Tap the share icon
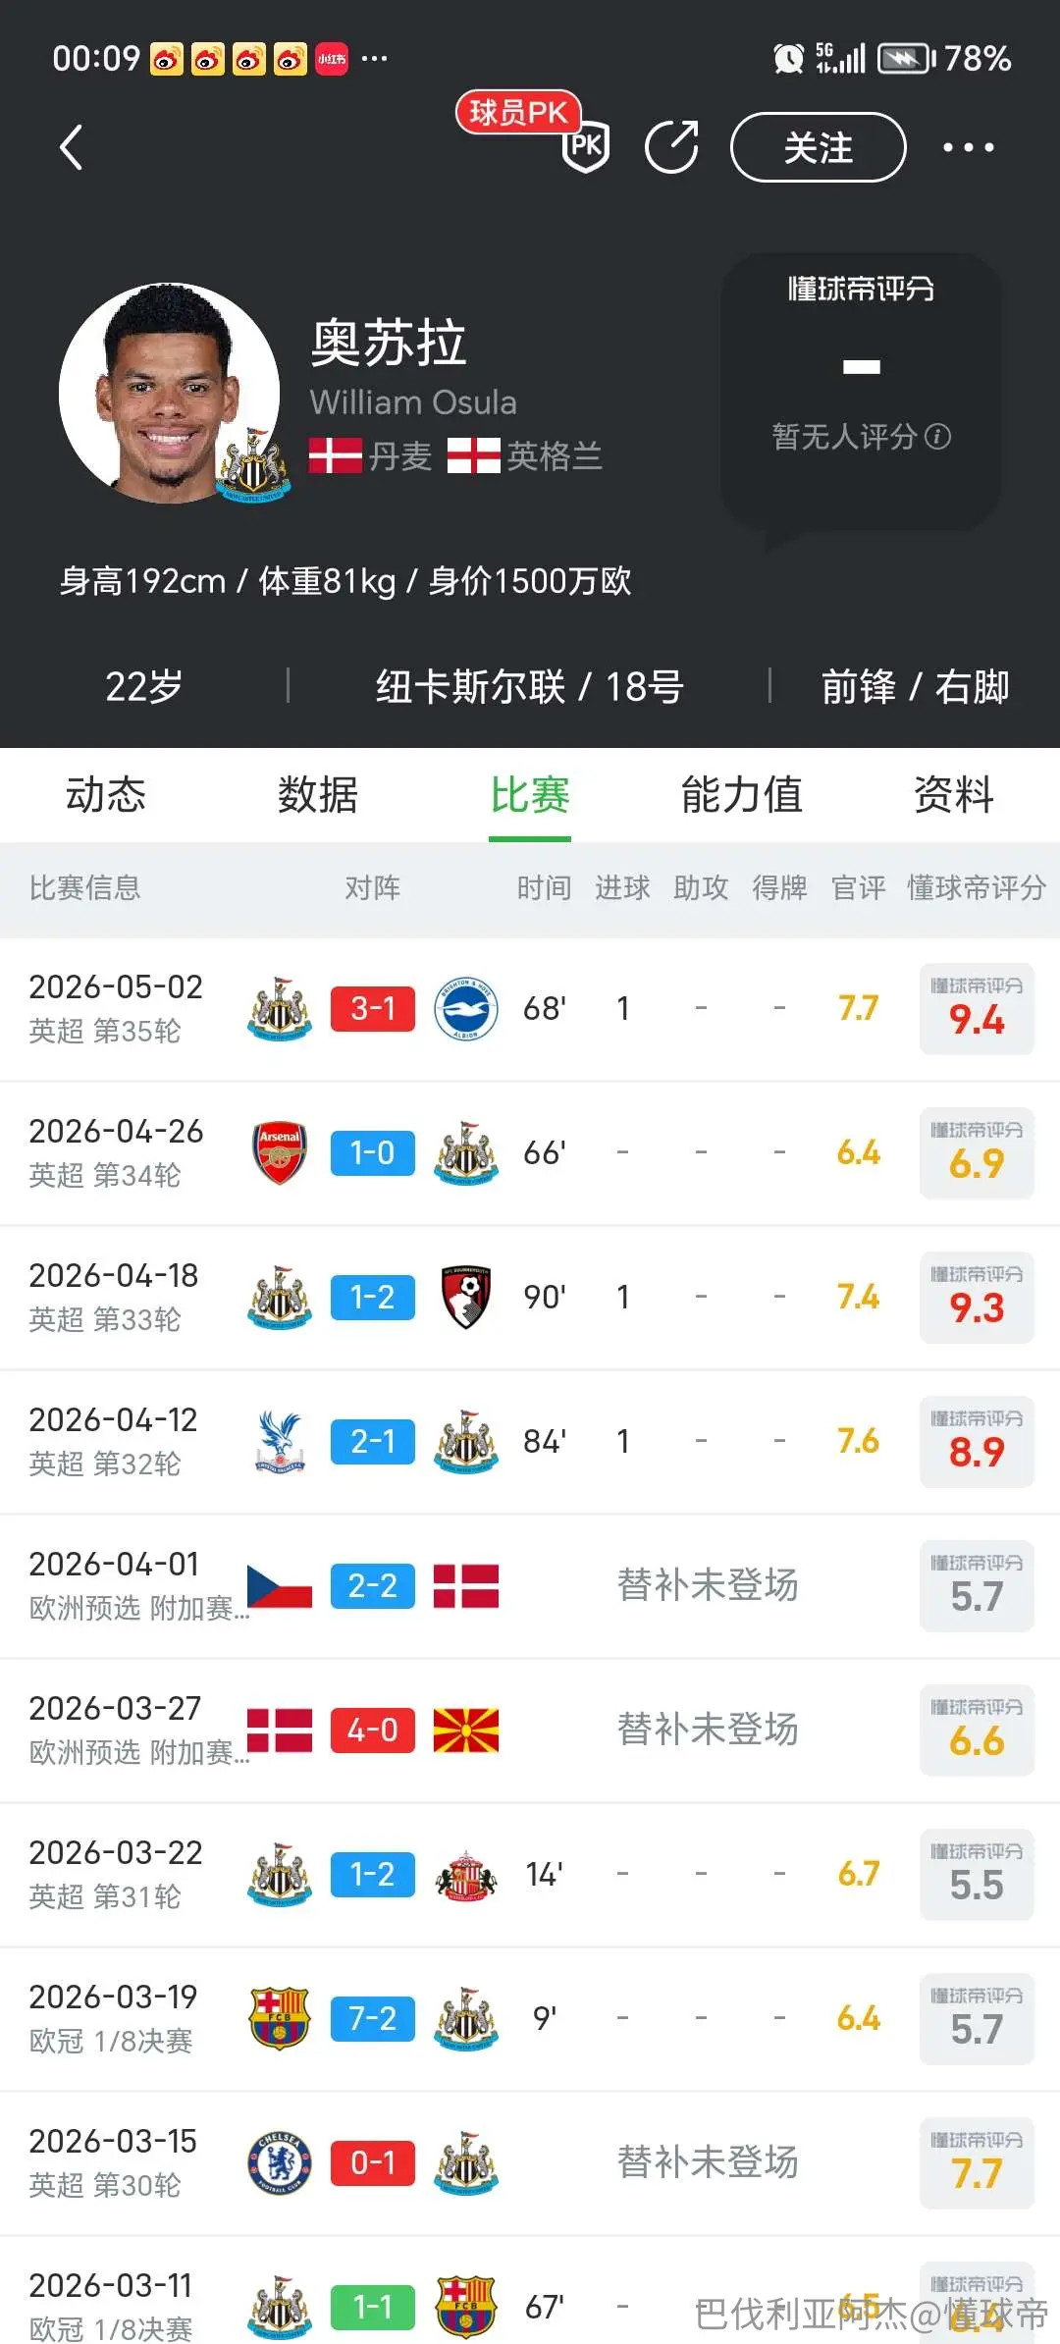This screenshot has width=1060, height=2344. [x=672, y=147]
